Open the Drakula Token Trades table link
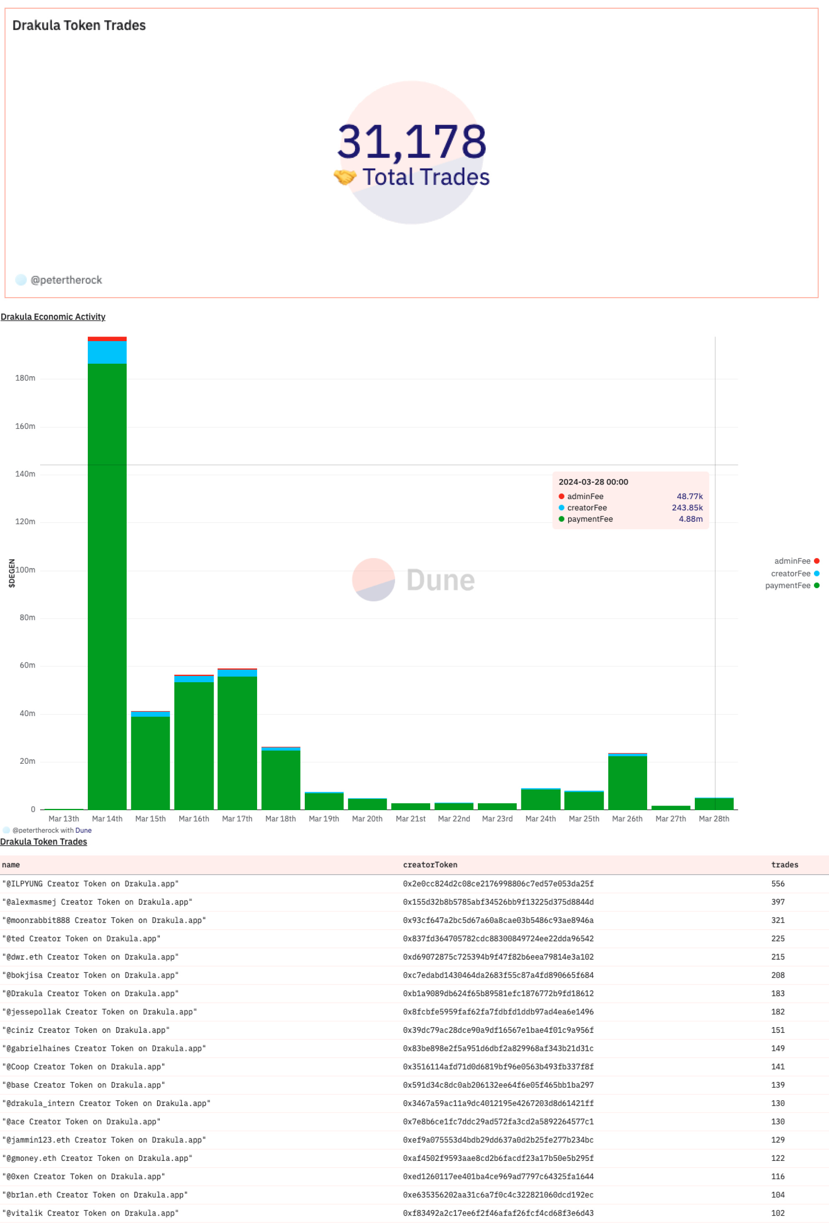Viewport: 829px width, 1224px height. coord(44,841)
